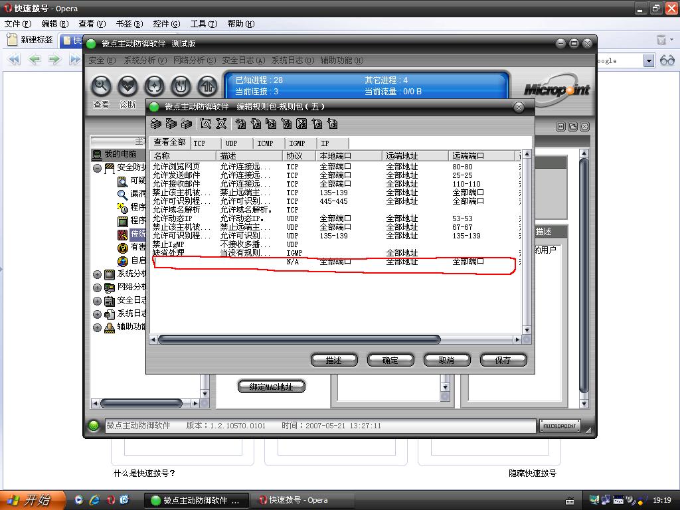Switch to the IGMP tab
Screen dimensions: 680x510
(301, 143)
